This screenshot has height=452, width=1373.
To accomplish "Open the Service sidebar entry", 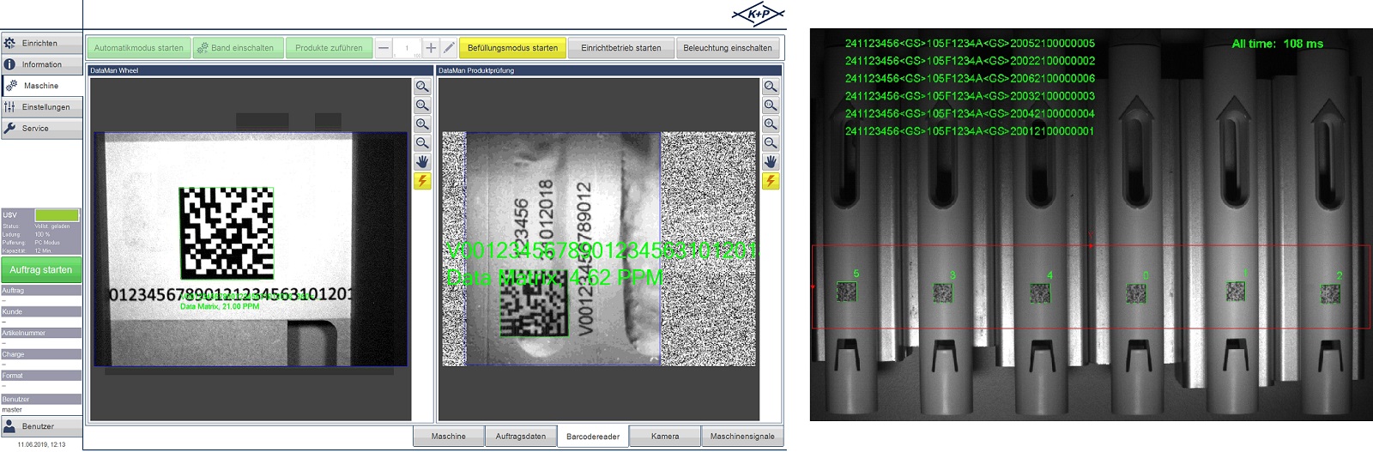I will (x=41, y=128).
